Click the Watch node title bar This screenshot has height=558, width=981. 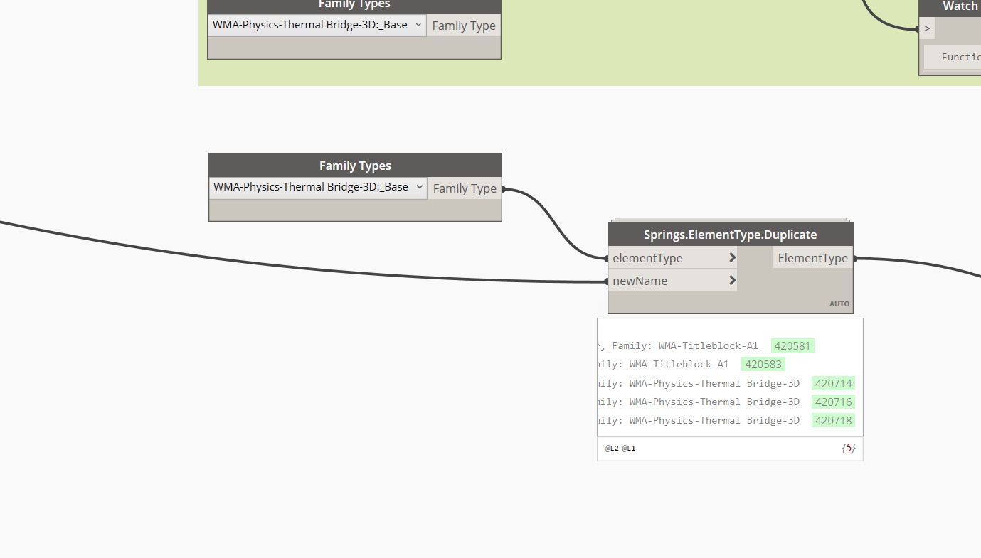(x=959, y=6)
